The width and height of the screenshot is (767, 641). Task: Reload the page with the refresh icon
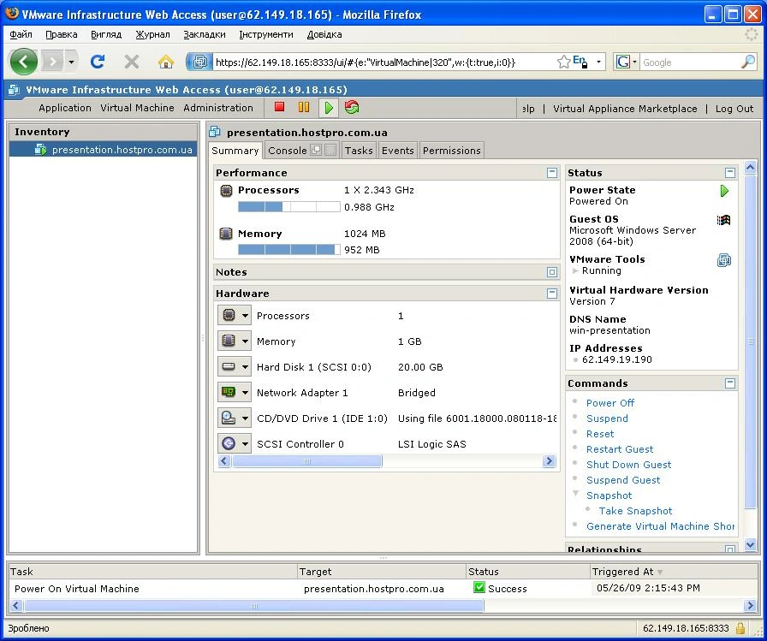click(98, 62)
